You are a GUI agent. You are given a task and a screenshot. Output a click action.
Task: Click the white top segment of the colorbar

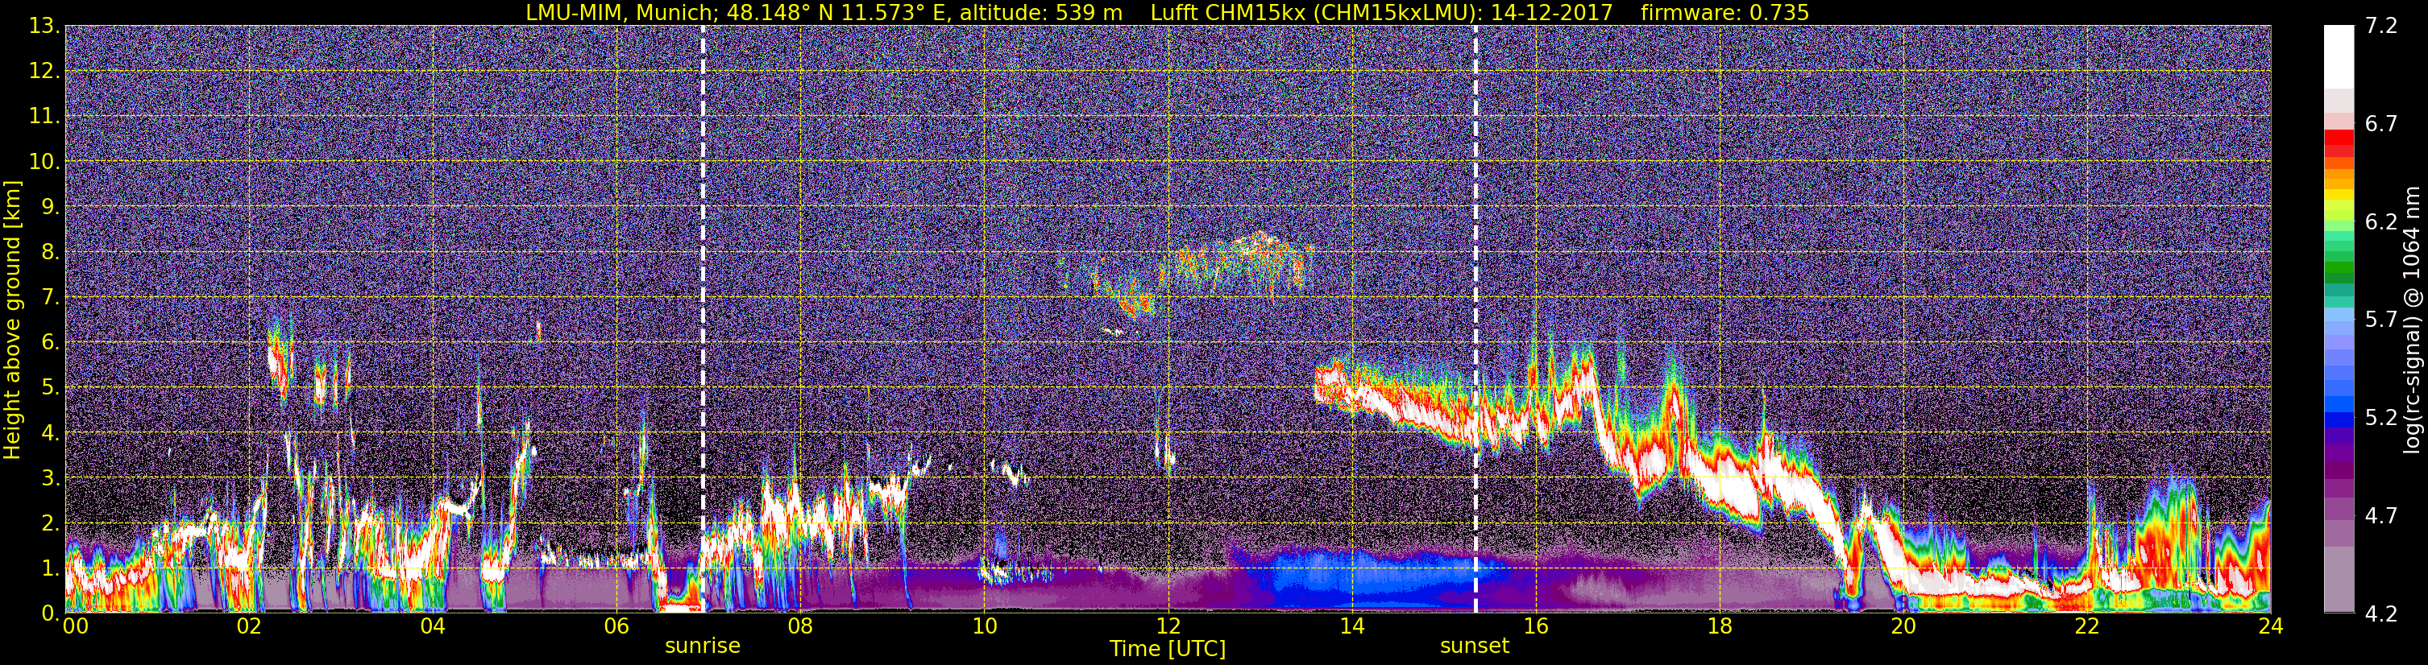(2339, 56)
